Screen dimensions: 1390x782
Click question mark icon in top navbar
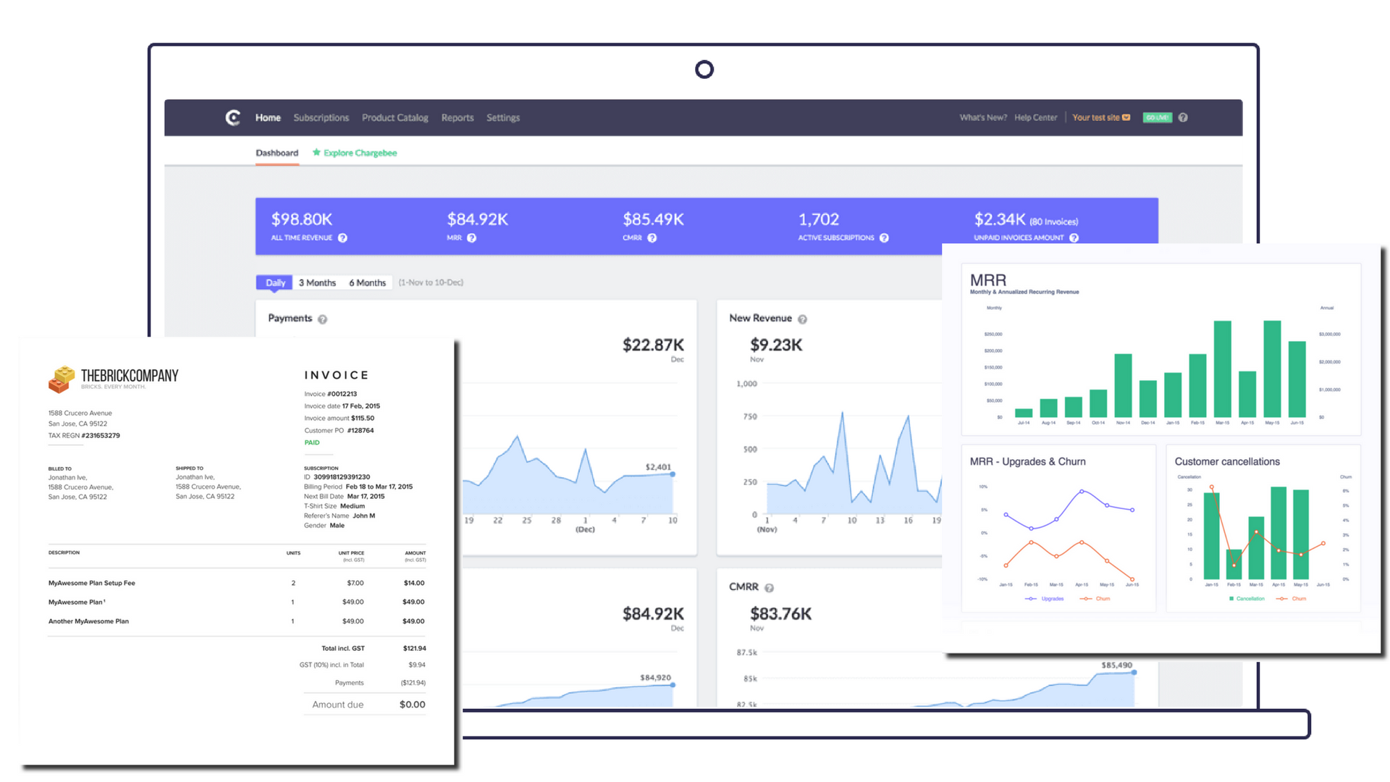tap(1183, 117)
